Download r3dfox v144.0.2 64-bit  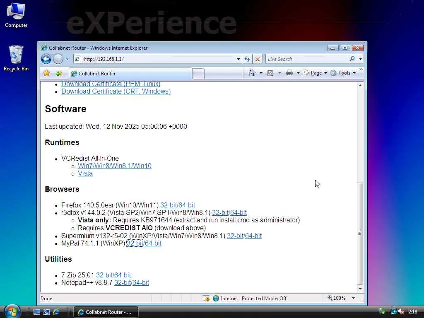coord(238,213)
